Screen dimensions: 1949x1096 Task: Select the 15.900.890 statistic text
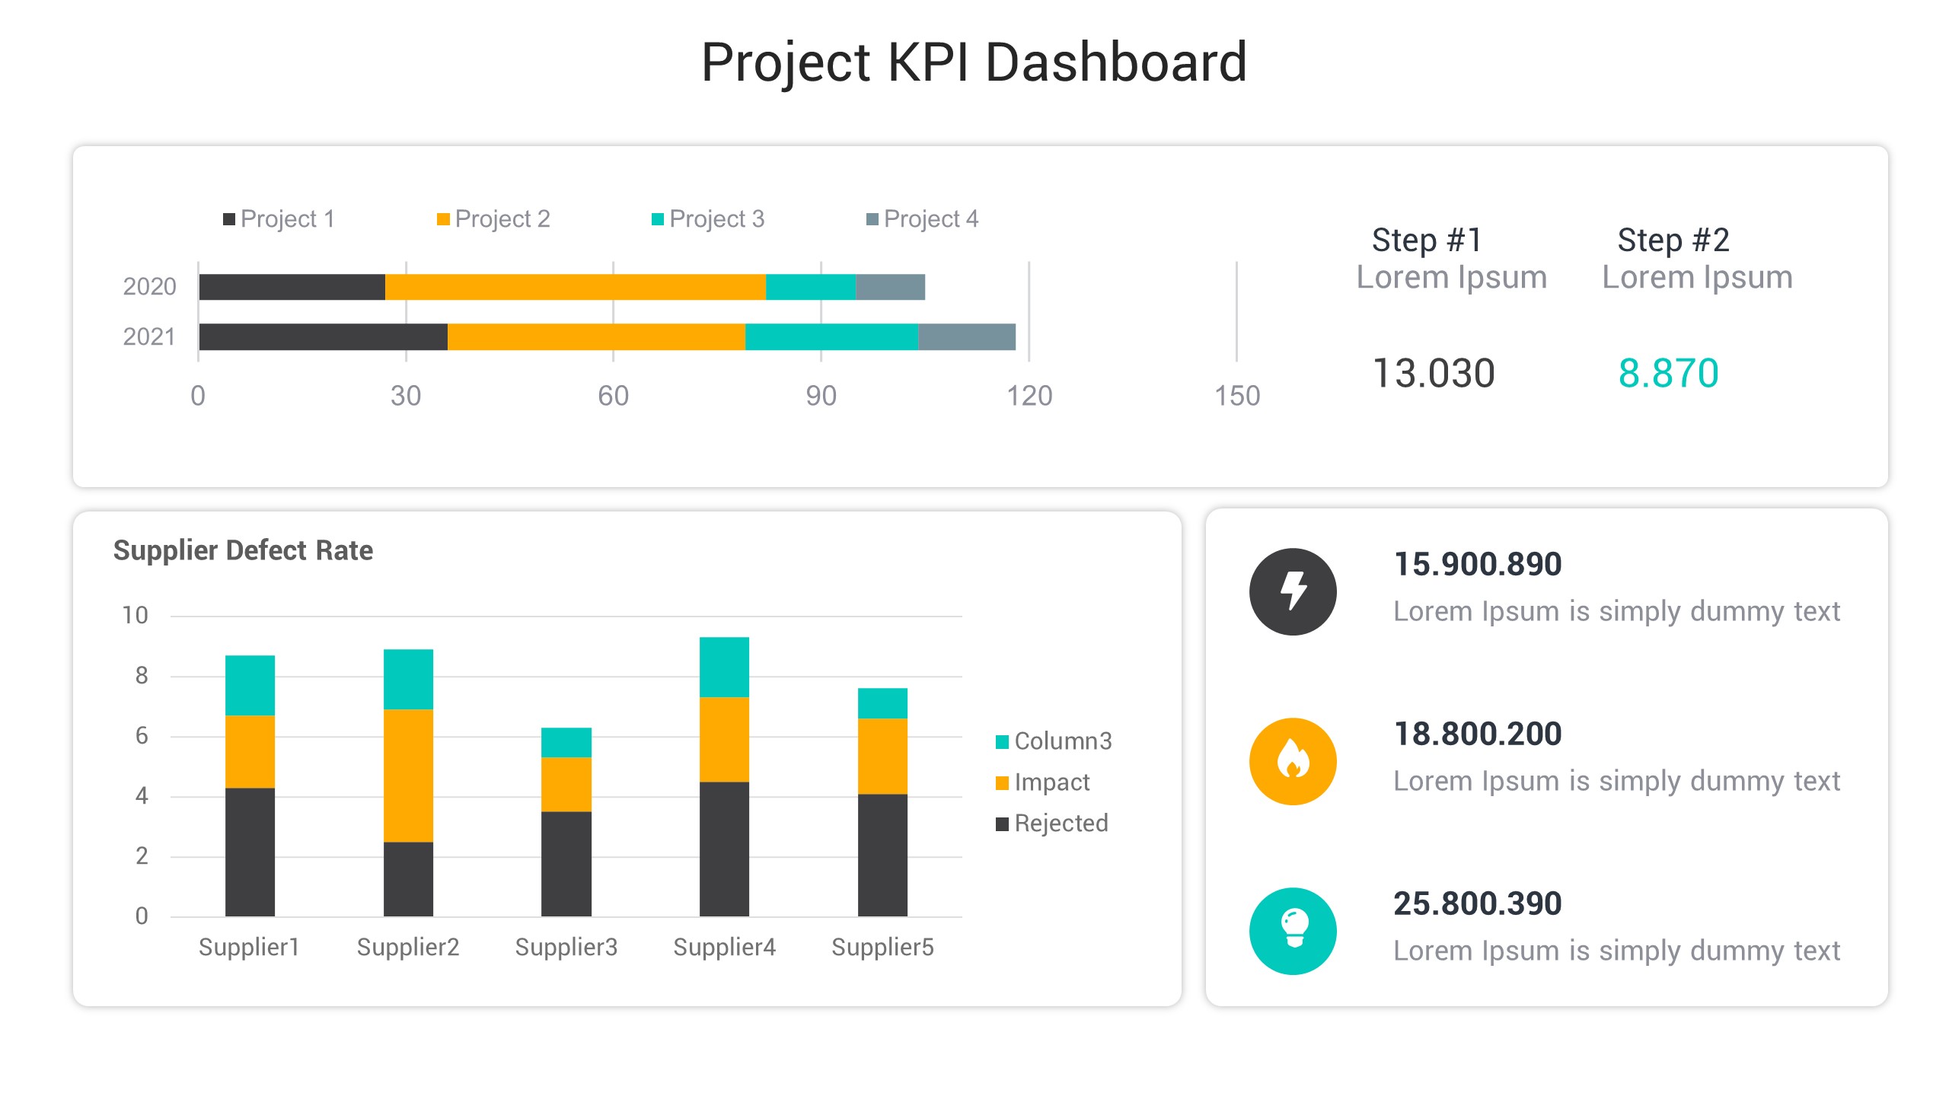click(x=1477, y=564)
